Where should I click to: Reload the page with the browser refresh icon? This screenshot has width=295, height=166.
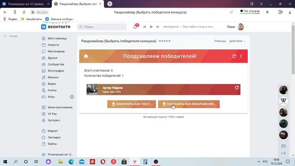point(24,12)
